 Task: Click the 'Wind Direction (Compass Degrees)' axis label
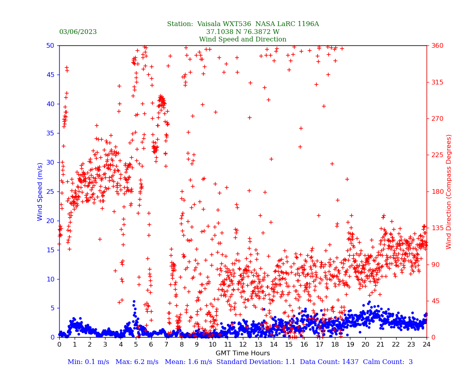coord(449,191)
